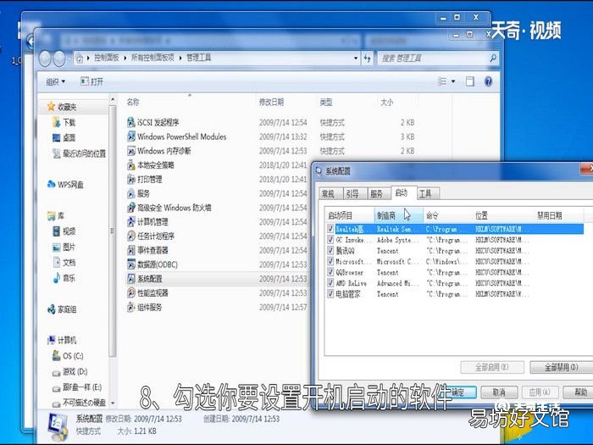
Task: Select 高级安全 Windows 防火墙 icon
Action: tap(130, 208)
